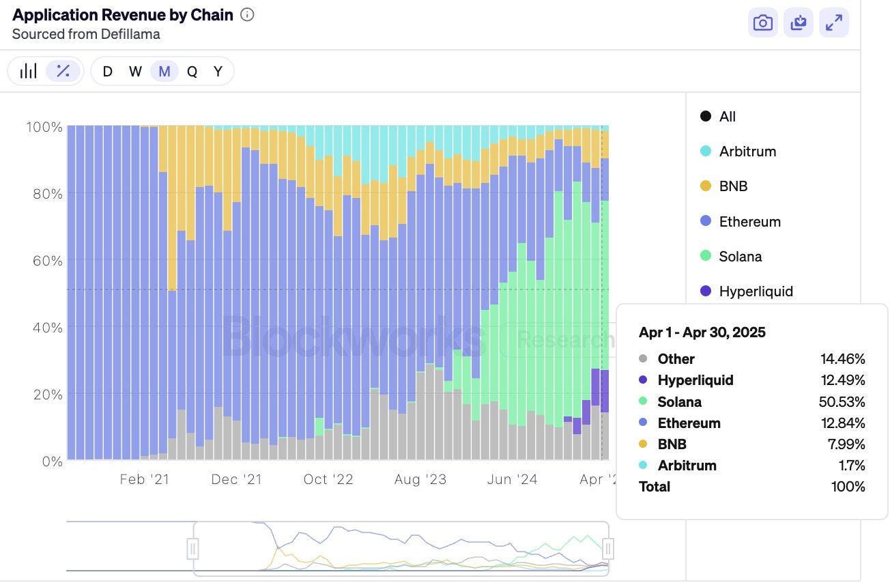Toggle the Solana legend entry

(x=739, y=256)
